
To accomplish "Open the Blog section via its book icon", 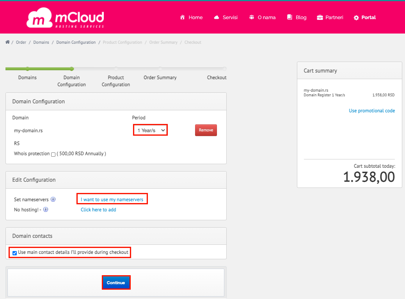I will [x=289, y=17].
